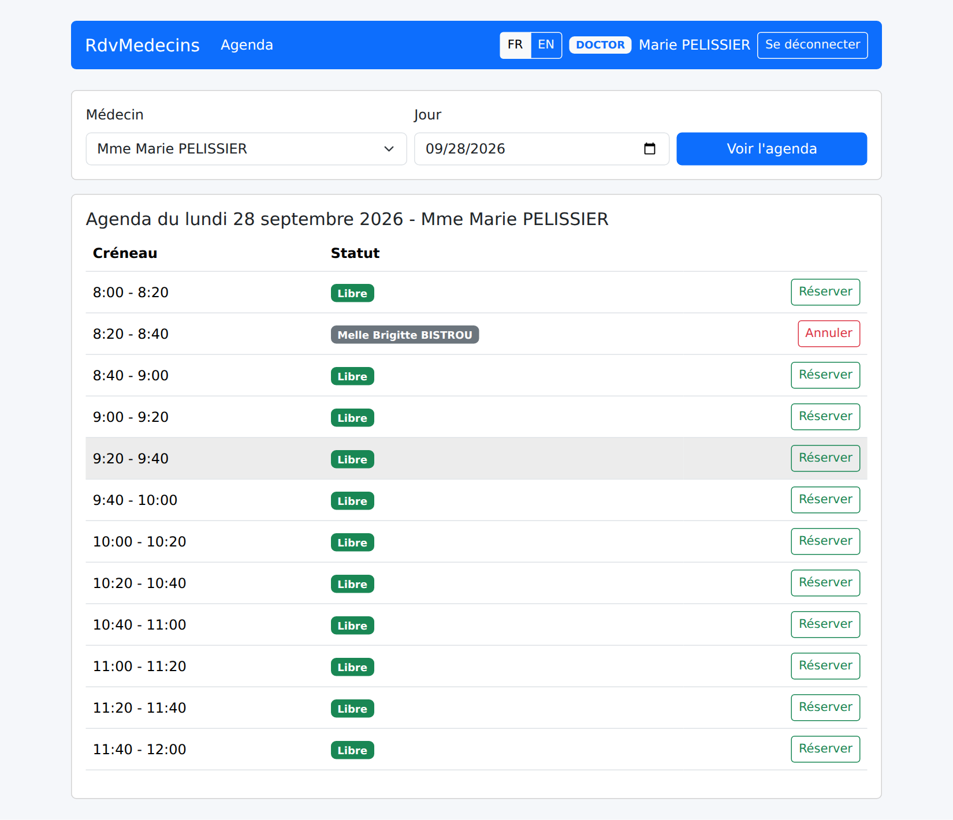Viewport: 953px width, 820px height.
Task: Reserve the 11:20 - 11:40 slot
Action: pyautogui.click(x=825, y=707)
